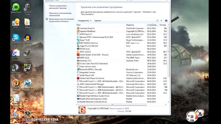Select Realtek Ethernet Controller Driver entry
This screenshot has width=221, height=124.
coord(122,102)
